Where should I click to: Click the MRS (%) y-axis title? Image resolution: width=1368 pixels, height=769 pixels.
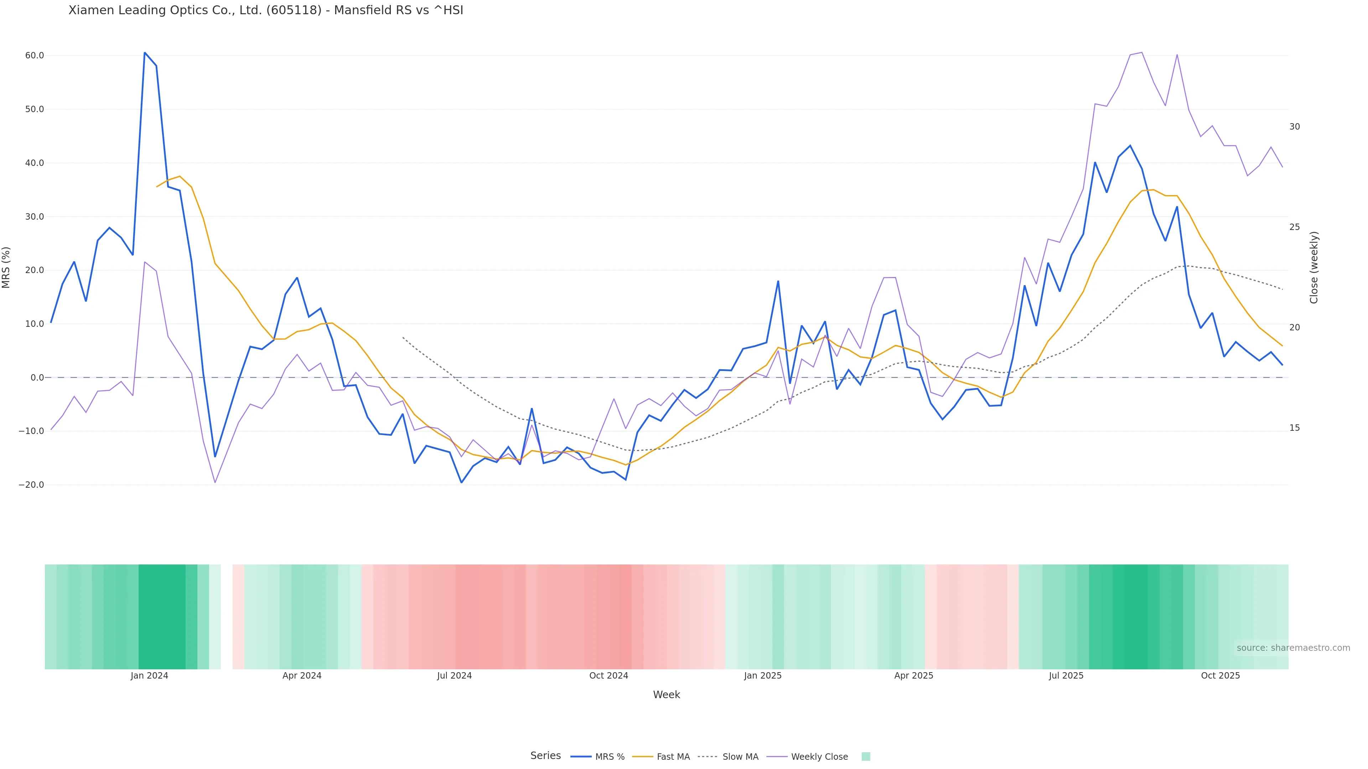tap(6, 267)
